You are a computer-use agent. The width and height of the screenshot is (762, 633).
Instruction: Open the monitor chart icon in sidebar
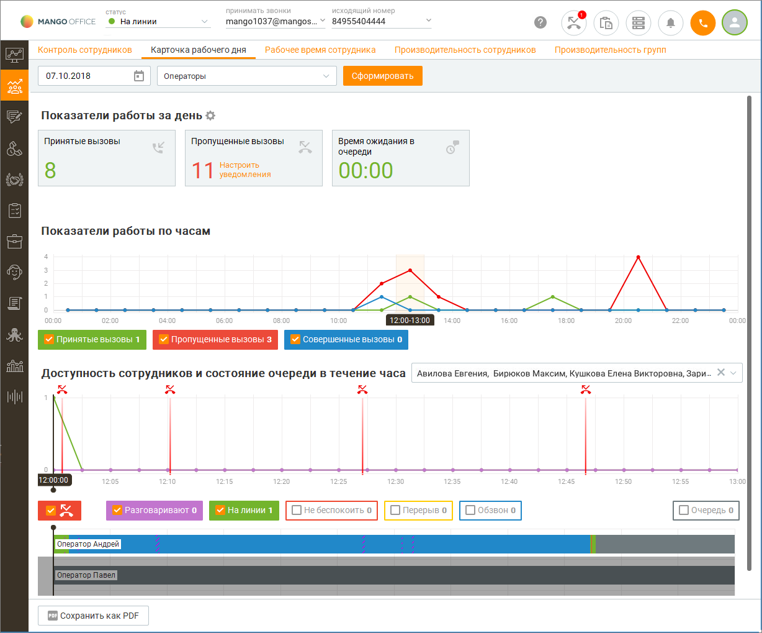pyautogui.click(x=14, y=55)
